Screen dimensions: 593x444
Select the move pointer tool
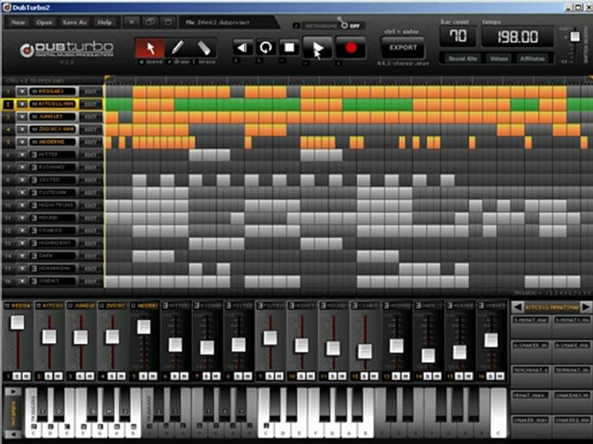click(150, 48)
